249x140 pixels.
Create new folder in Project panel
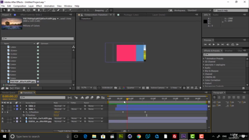[x=7, y=88]
